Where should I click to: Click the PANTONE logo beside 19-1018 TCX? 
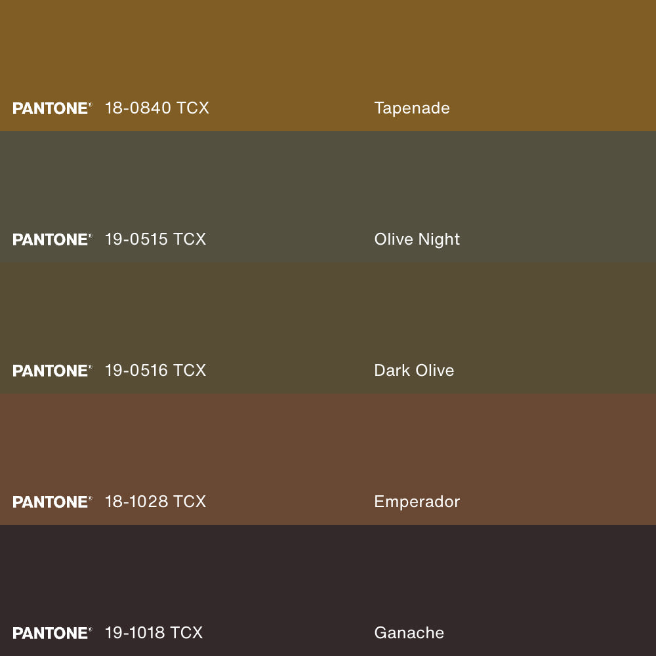pyautogui.click(x=52, y=633)
